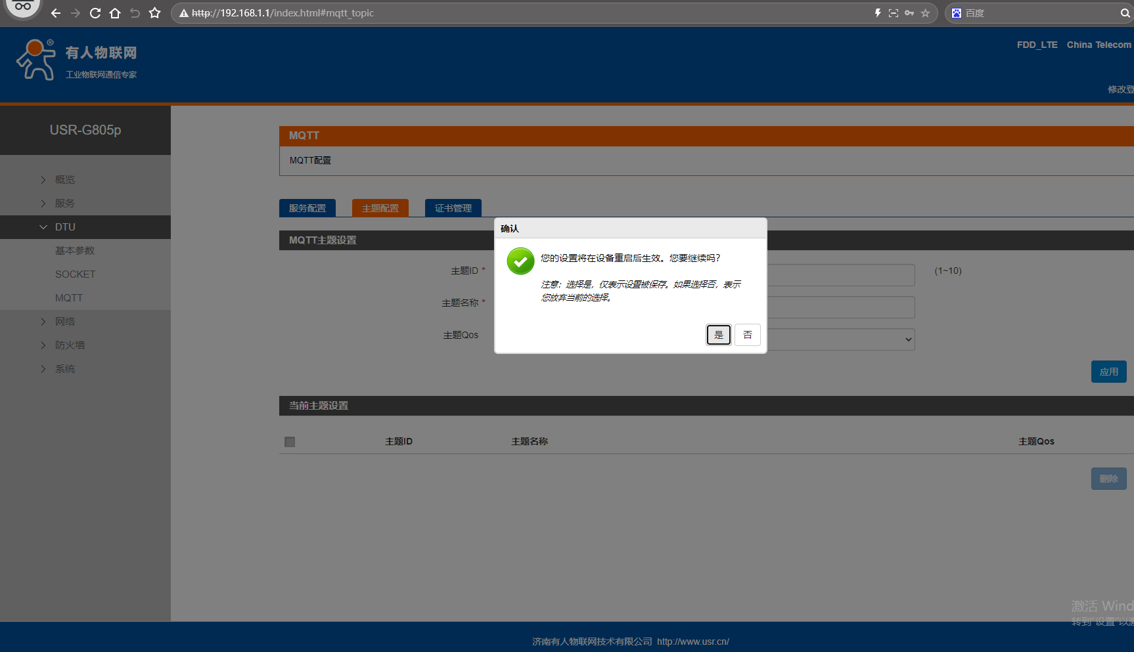Click the 应用 apply button
The image size is (1134, 652).
click(1108, 372)
